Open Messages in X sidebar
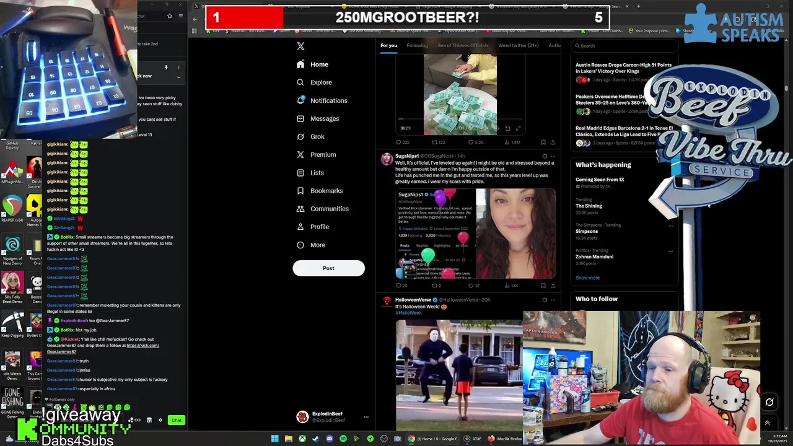The height and width of the screenshot is (446, 793). coord(318,118)
